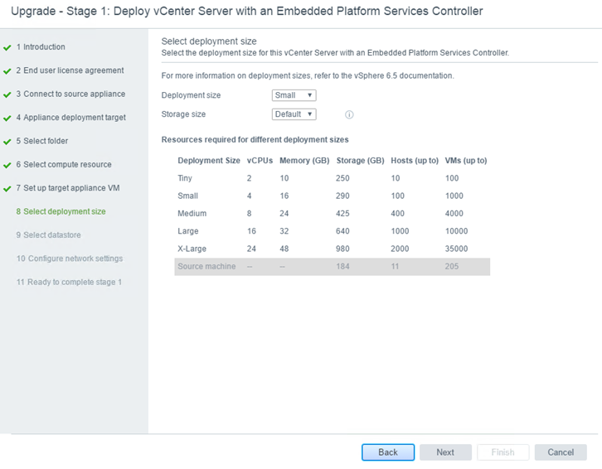Go to step 4 Appliance deployment target
Image resolution: width=602 pixels, height=469 pixels.
[x=71, y=118]
